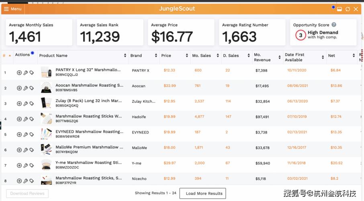Open Y-me Marshmallow Roasting Sticks product
Image resolution: width=364 pixels, height=201 pixels.
[89, 163]
